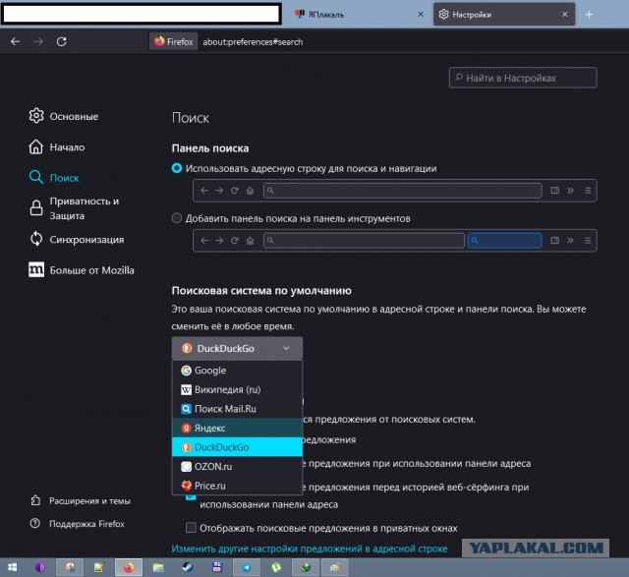629x577 pixels.
Task: Click the forward navigation arrow
Action: click(38, 41)
